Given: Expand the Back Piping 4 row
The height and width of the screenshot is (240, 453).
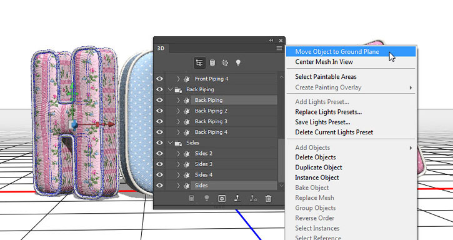Looking at the screenshot, I should click(x=178, y=132).
